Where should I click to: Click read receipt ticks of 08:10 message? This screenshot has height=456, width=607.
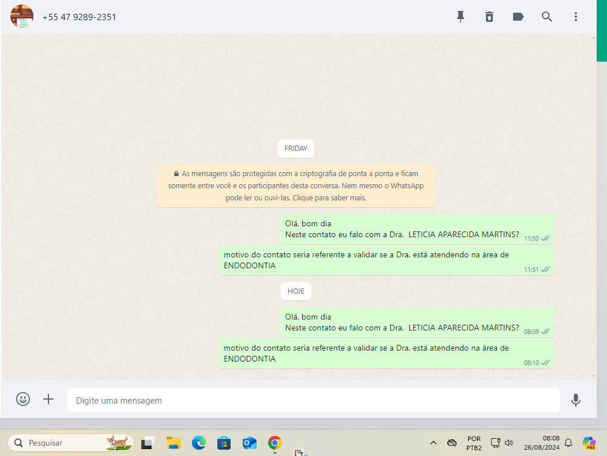pyautogui.click(x=545, y=362)
